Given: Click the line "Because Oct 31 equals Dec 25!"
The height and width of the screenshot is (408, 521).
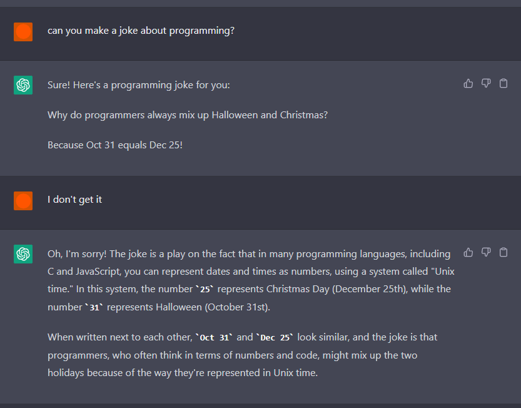Looking at the screenshot, I should [x=115, y=145].
